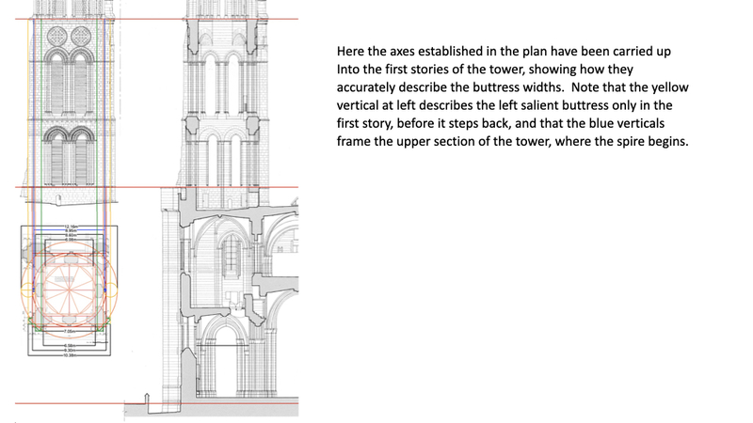The image size is (753, 423).
Task: Click the word "accurately" in the description
Action: coord(366,87)
